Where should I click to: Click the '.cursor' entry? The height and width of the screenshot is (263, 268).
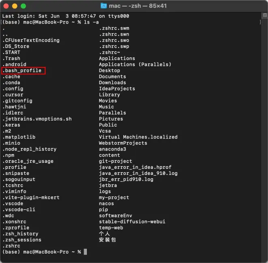tap(13, 95)
